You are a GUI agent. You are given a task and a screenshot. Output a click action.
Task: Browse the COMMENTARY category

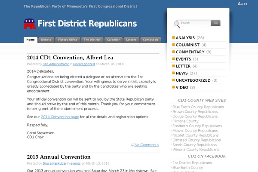tap(190, 52)
